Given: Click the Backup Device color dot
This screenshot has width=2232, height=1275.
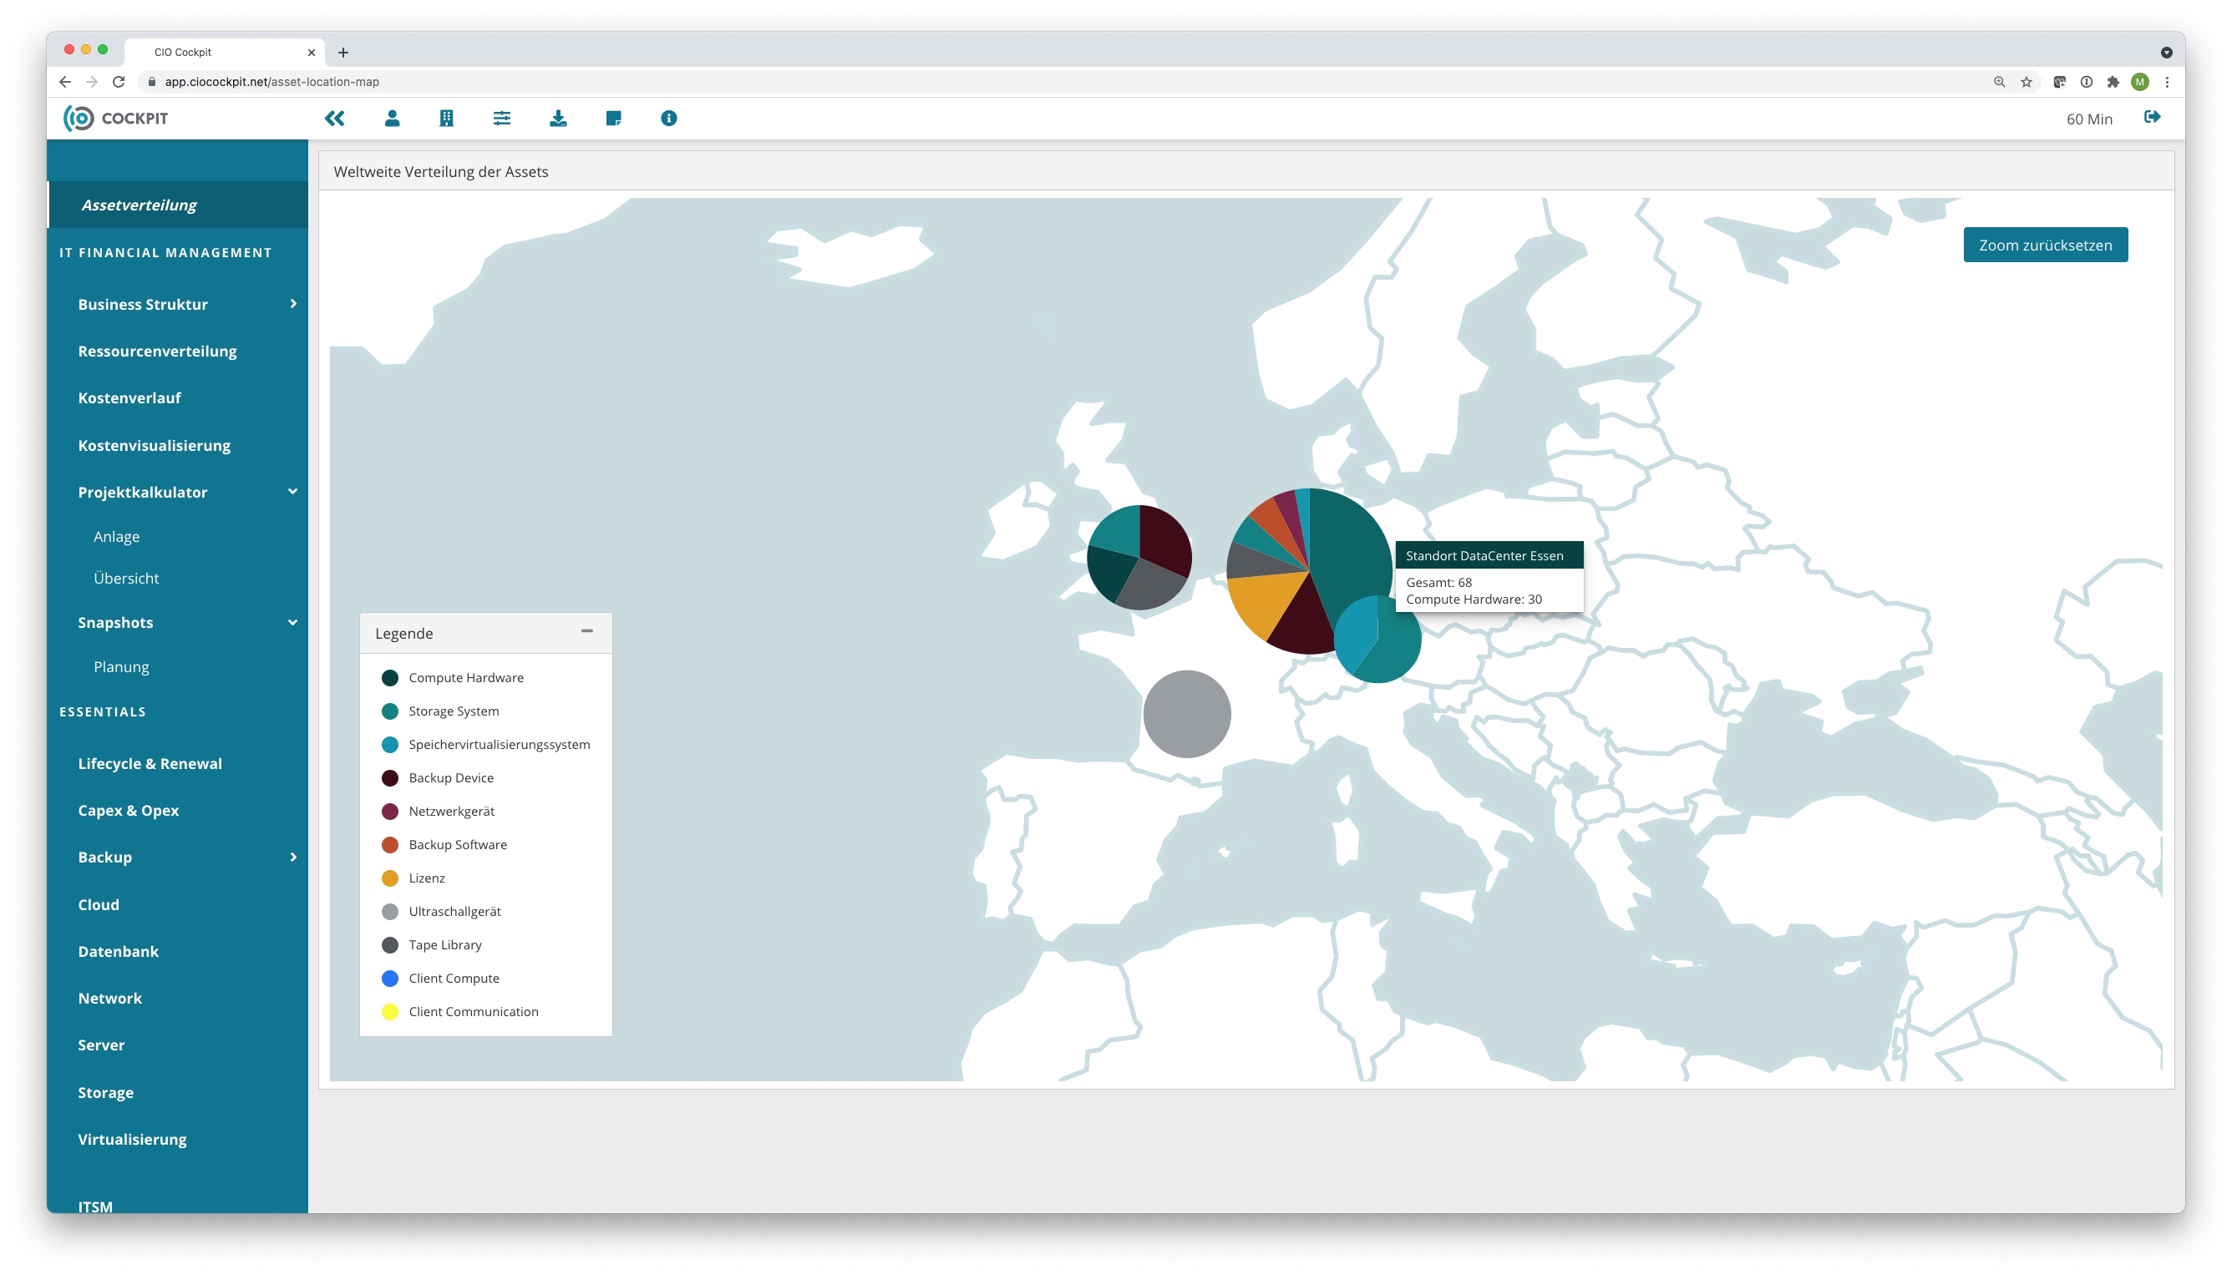Looking at the screenshot, I should coord(390,778).
